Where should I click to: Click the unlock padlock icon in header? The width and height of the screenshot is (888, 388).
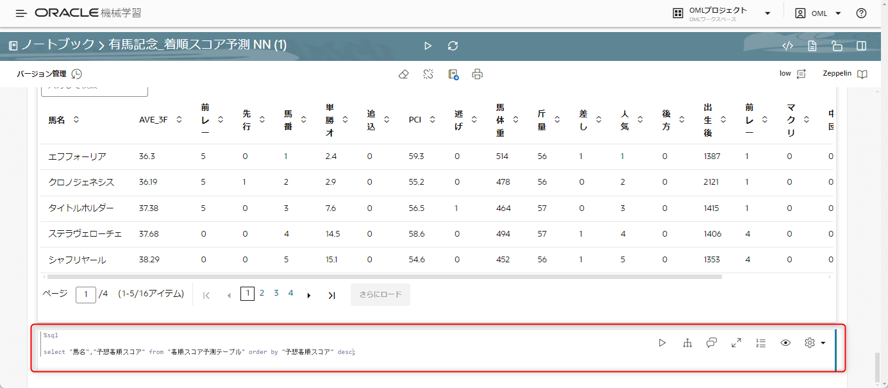(x=837, y=46)
